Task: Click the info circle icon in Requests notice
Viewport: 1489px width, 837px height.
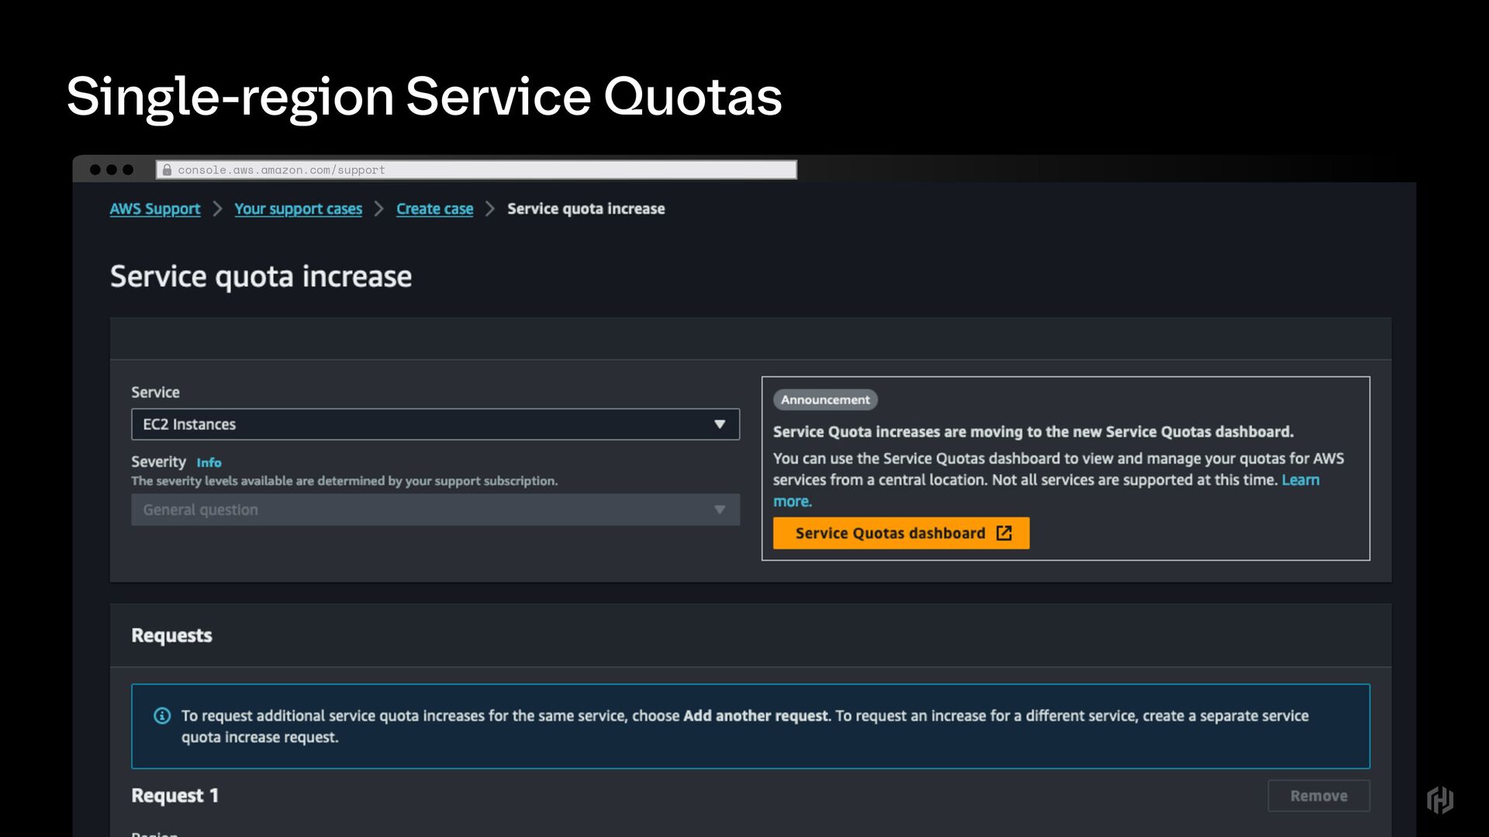Action: pyautogui.click(x=162, y=715)
